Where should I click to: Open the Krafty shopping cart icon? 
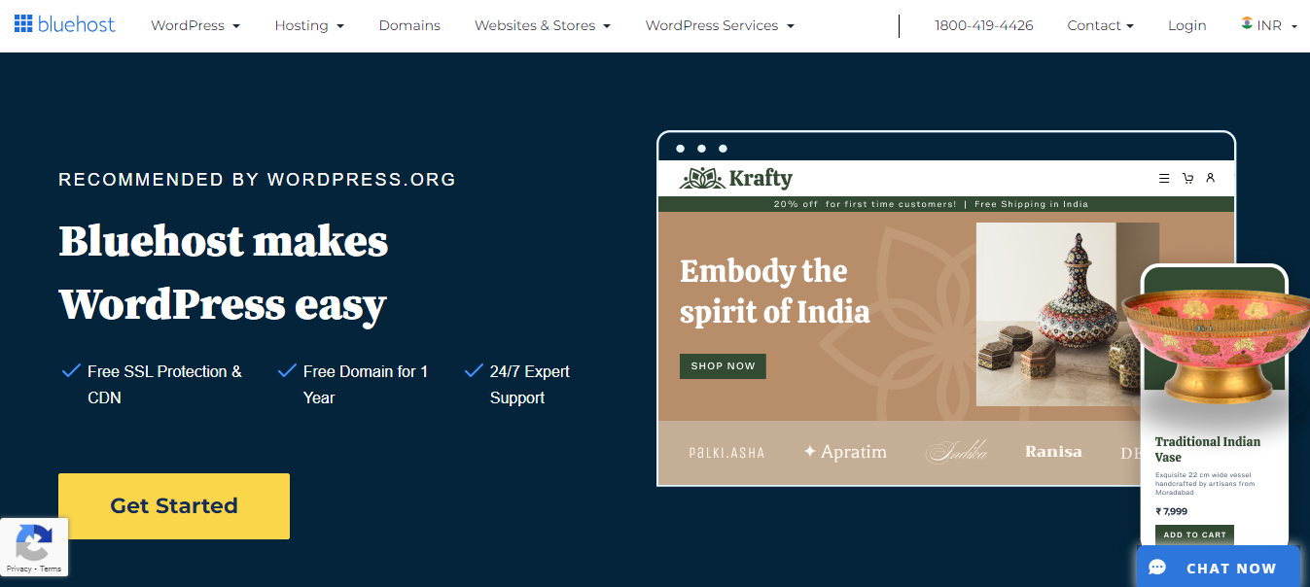click(x=1187, y=179)
